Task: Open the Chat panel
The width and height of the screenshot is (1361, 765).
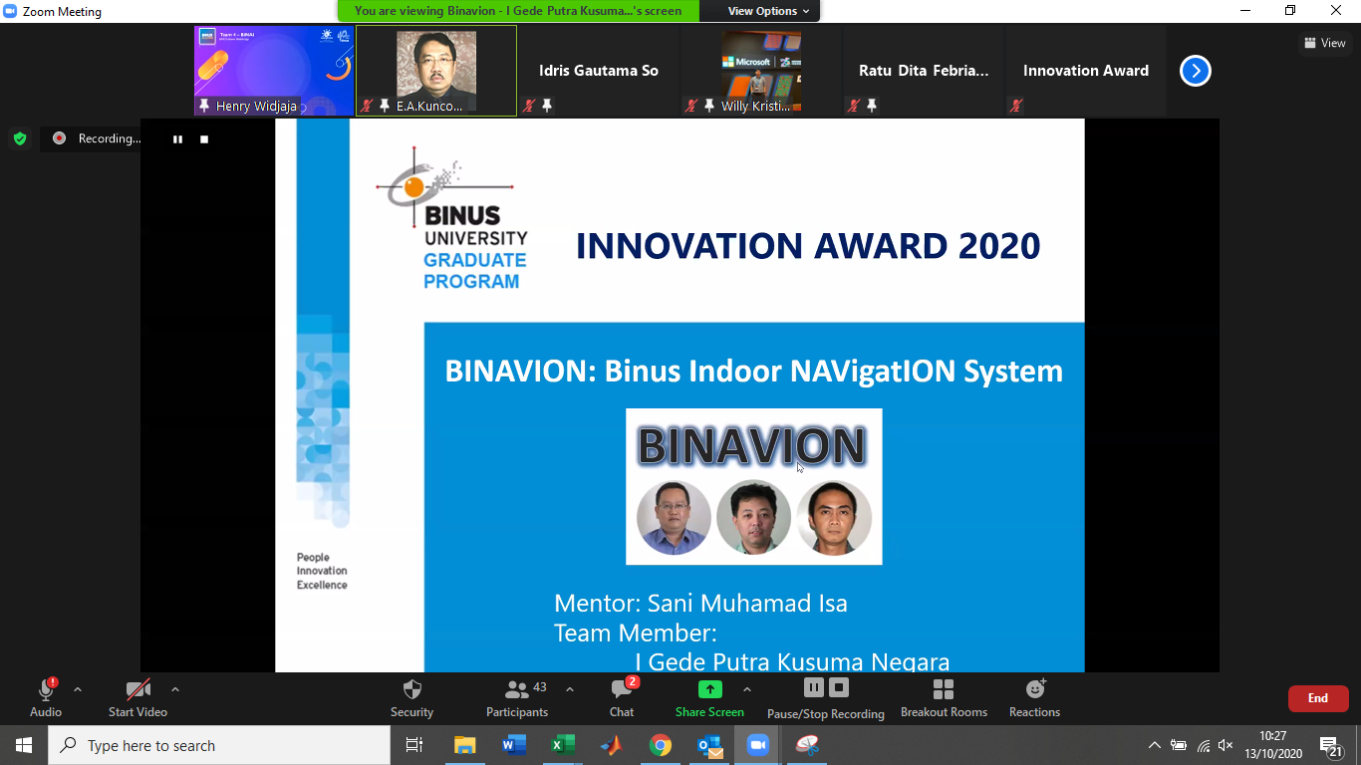Action: (x=622, y=697)
